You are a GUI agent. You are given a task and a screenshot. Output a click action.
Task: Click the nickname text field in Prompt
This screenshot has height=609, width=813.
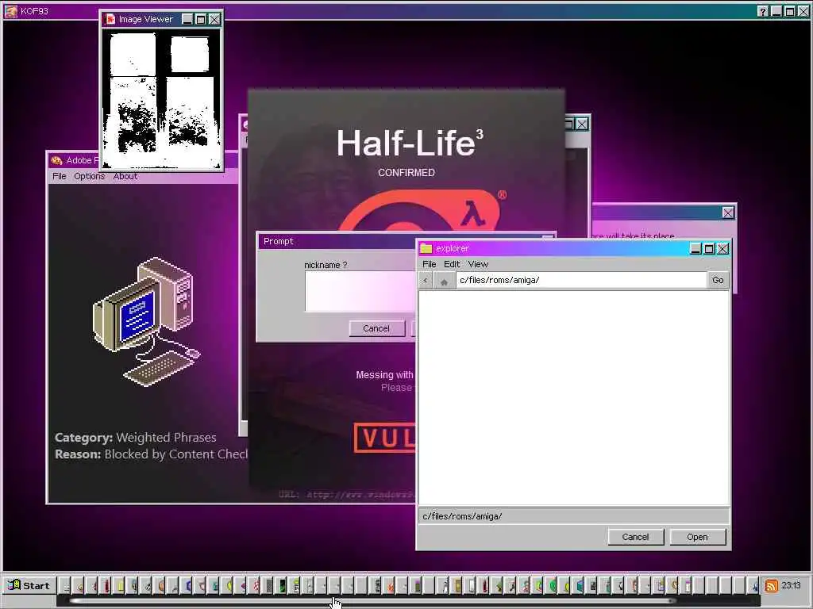(360, 292)
